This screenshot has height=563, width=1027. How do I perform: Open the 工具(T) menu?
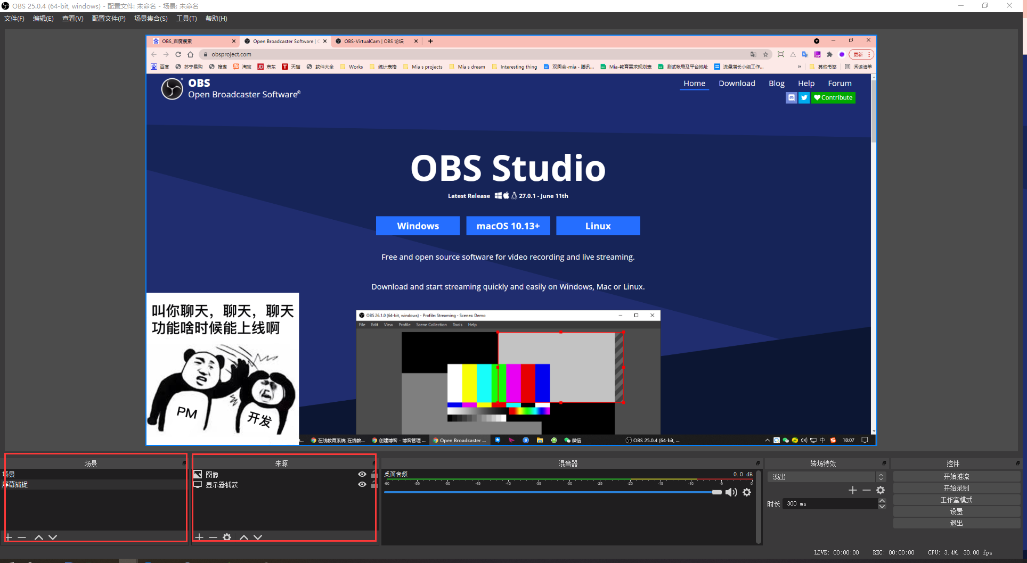(186, 19)
